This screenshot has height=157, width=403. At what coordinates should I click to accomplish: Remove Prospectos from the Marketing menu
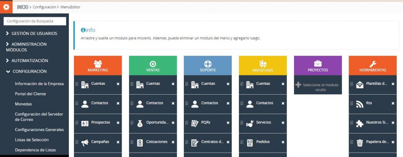pos(118,123)
